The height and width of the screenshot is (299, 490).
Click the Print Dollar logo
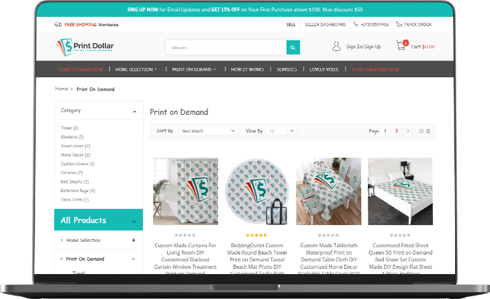[x=85, y=47]
